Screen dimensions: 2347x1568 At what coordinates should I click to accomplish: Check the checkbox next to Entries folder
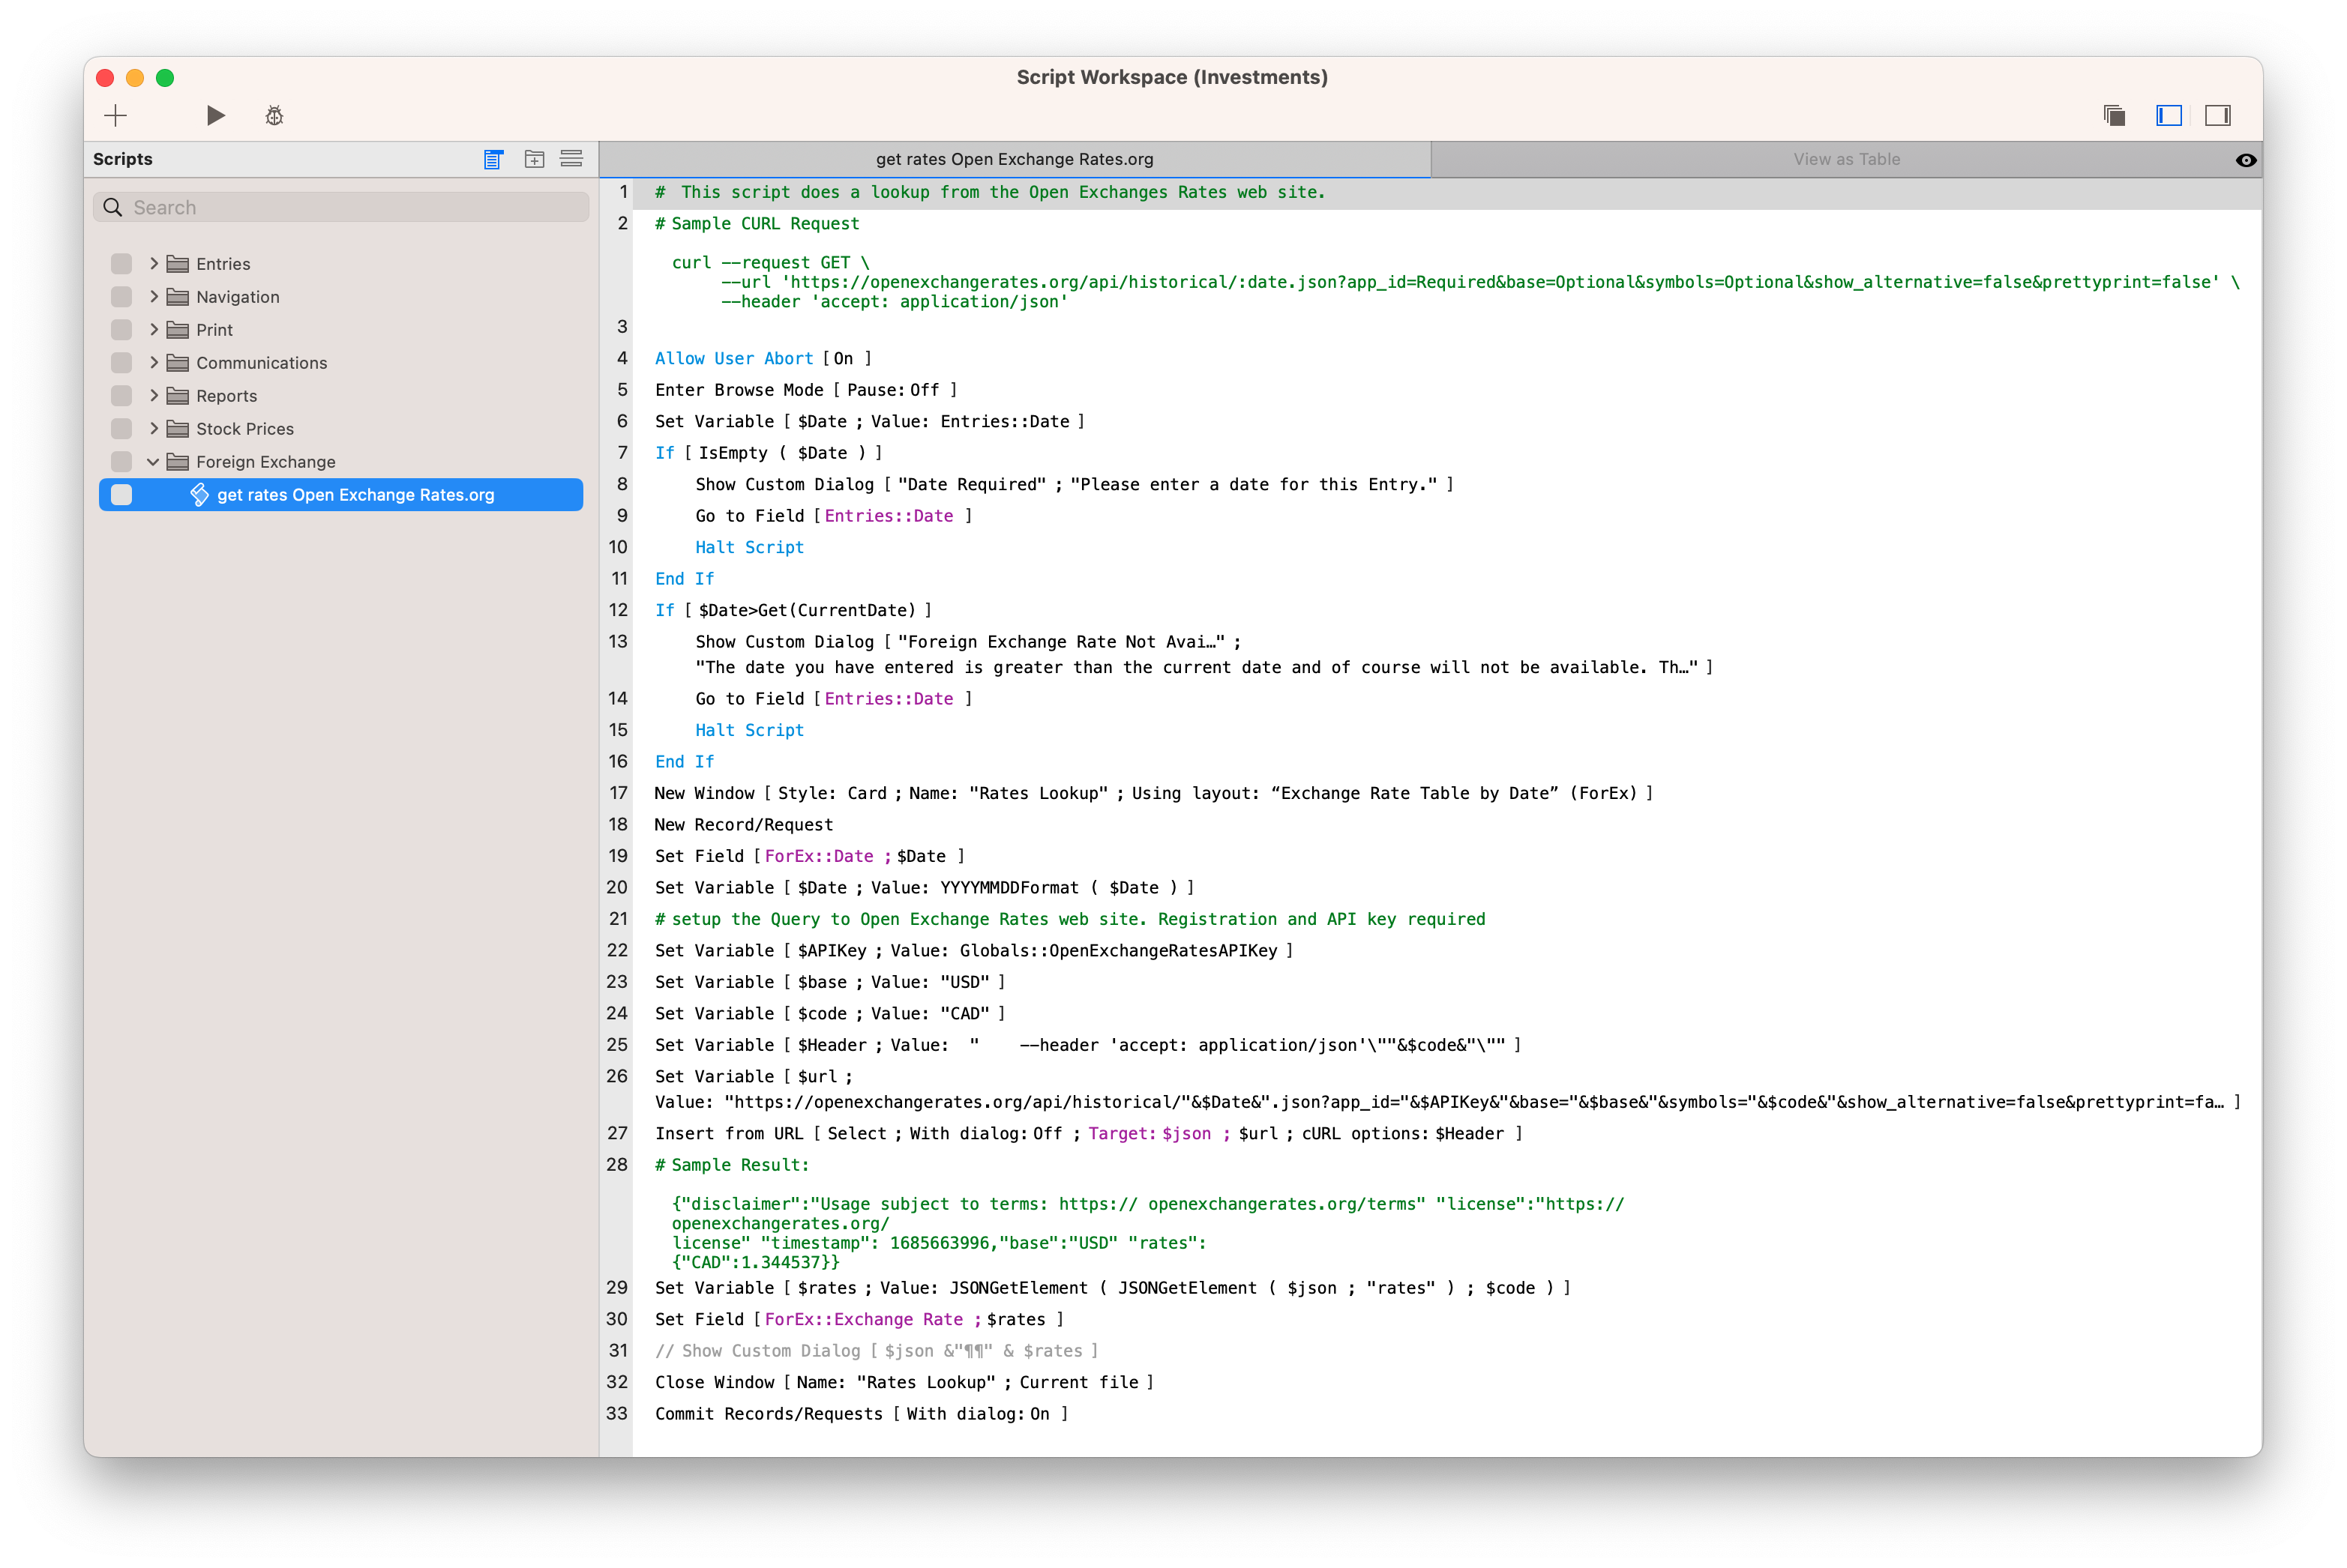click(x=121, y=264)
